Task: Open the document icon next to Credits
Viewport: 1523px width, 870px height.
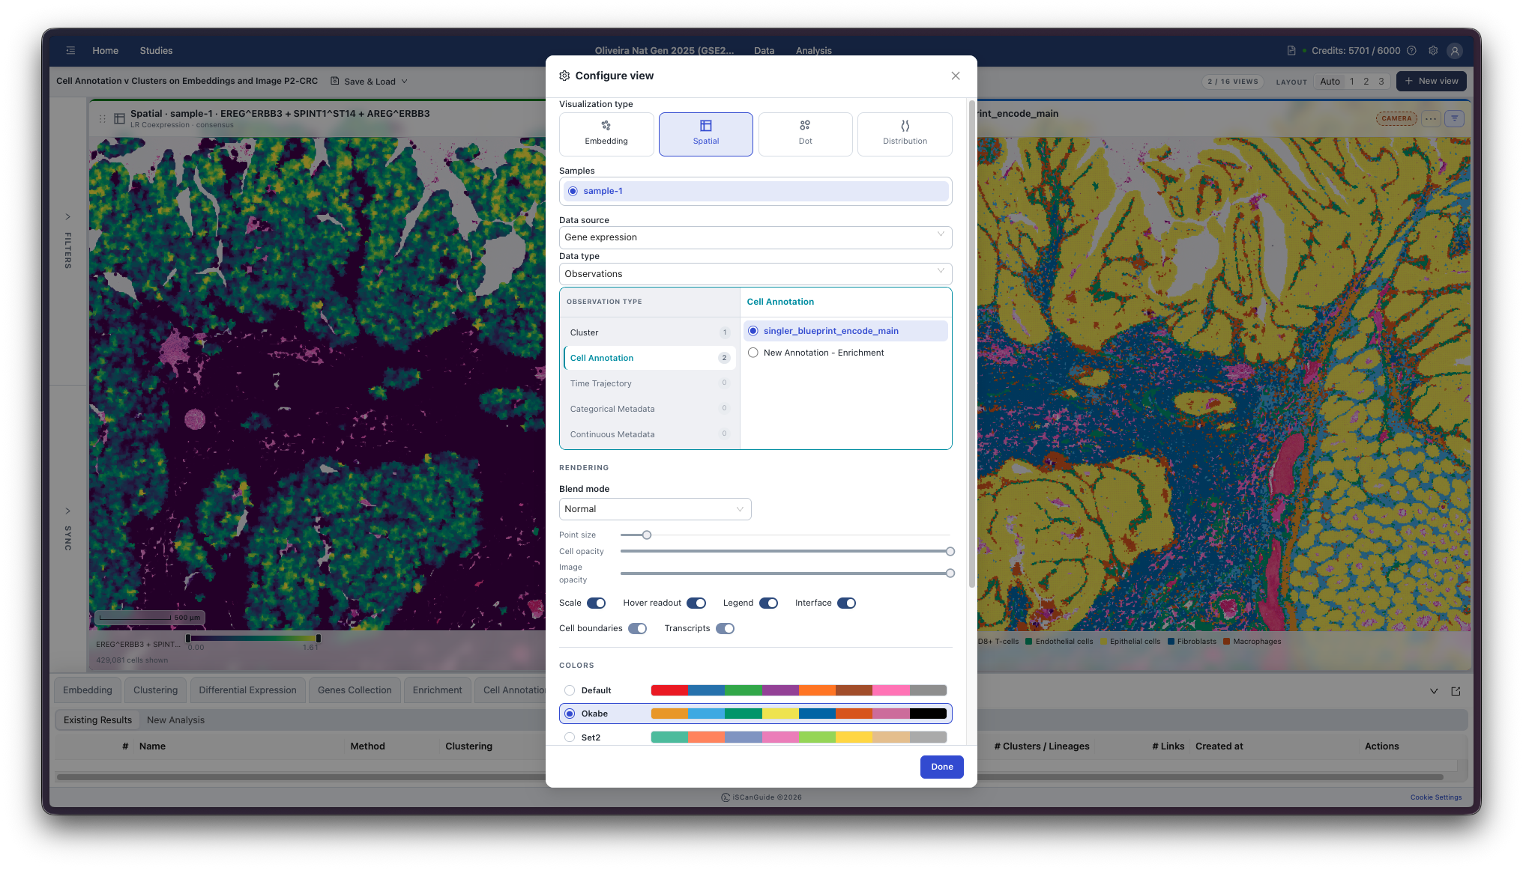Action: (1291, 50)
